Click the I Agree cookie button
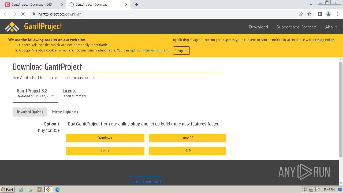This screenshot has width=343, height=193. pyautogui.click(x=181, y=51)
